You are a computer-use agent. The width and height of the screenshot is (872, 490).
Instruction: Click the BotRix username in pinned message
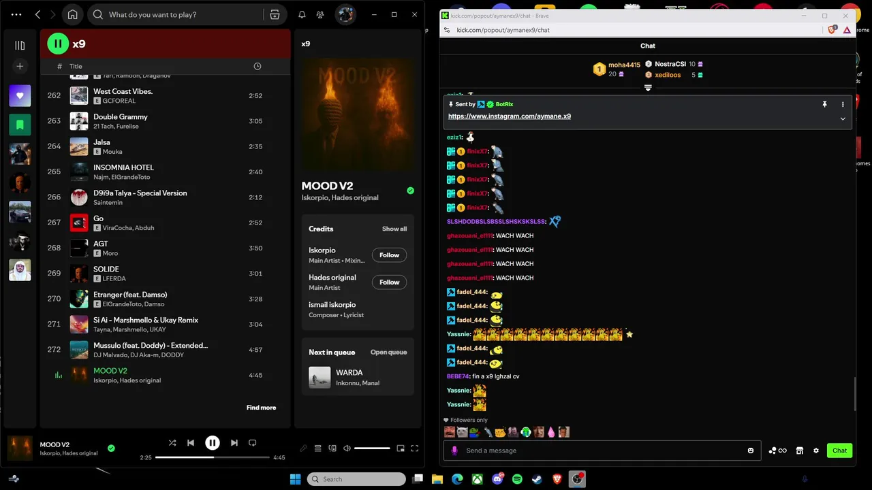click(504, 104)
